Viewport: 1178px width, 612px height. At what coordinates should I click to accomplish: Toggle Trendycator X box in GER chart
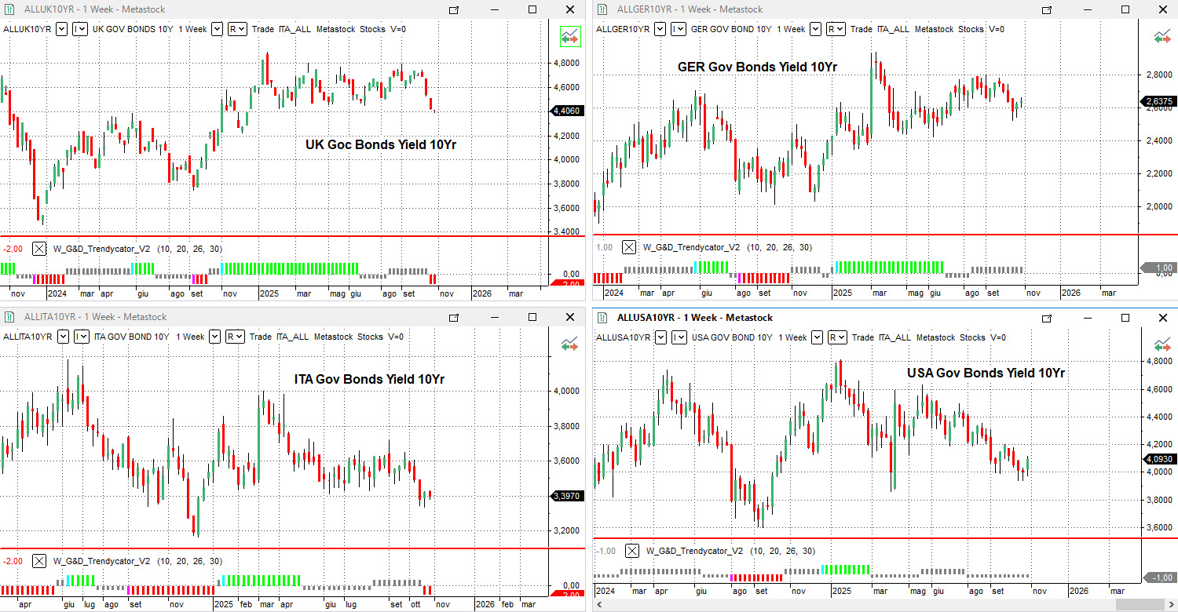(x=629, y=247)
